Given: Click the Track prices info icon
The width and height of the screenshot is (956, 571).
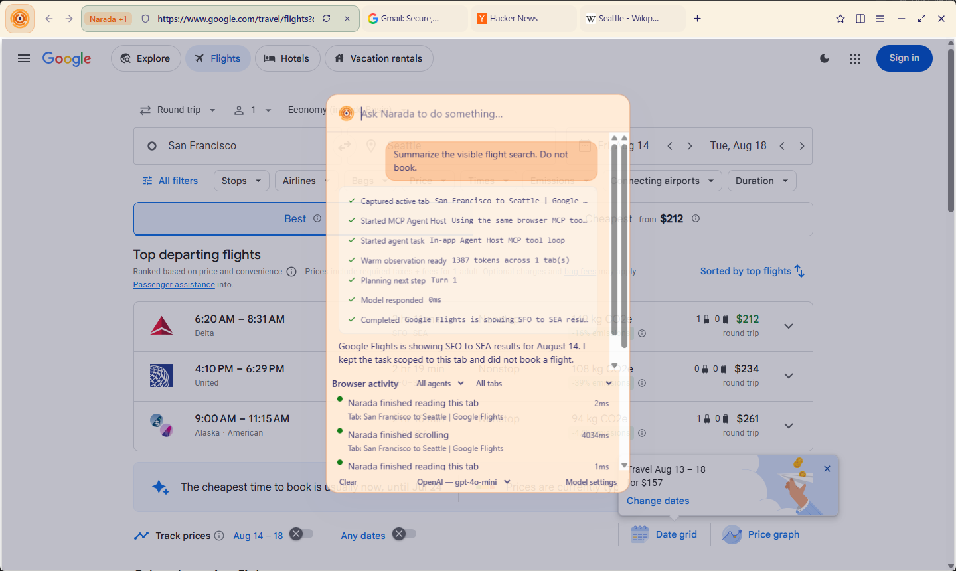Looking at the screenshot, I should (x=219, y=536).
